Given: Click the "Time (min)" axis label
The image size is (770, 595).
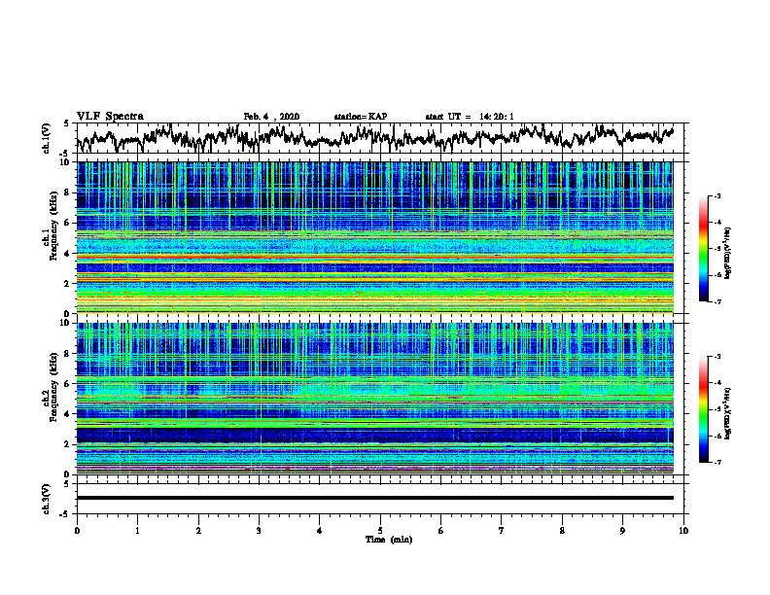Looking at the screenshot, I should pyautogui.click(x=389, y=540).
